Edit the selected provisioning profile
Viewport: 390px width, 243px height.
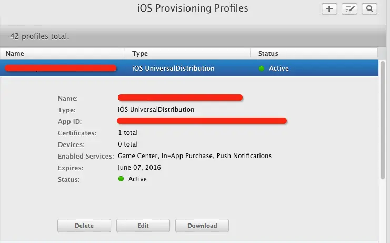coord(143,226)
